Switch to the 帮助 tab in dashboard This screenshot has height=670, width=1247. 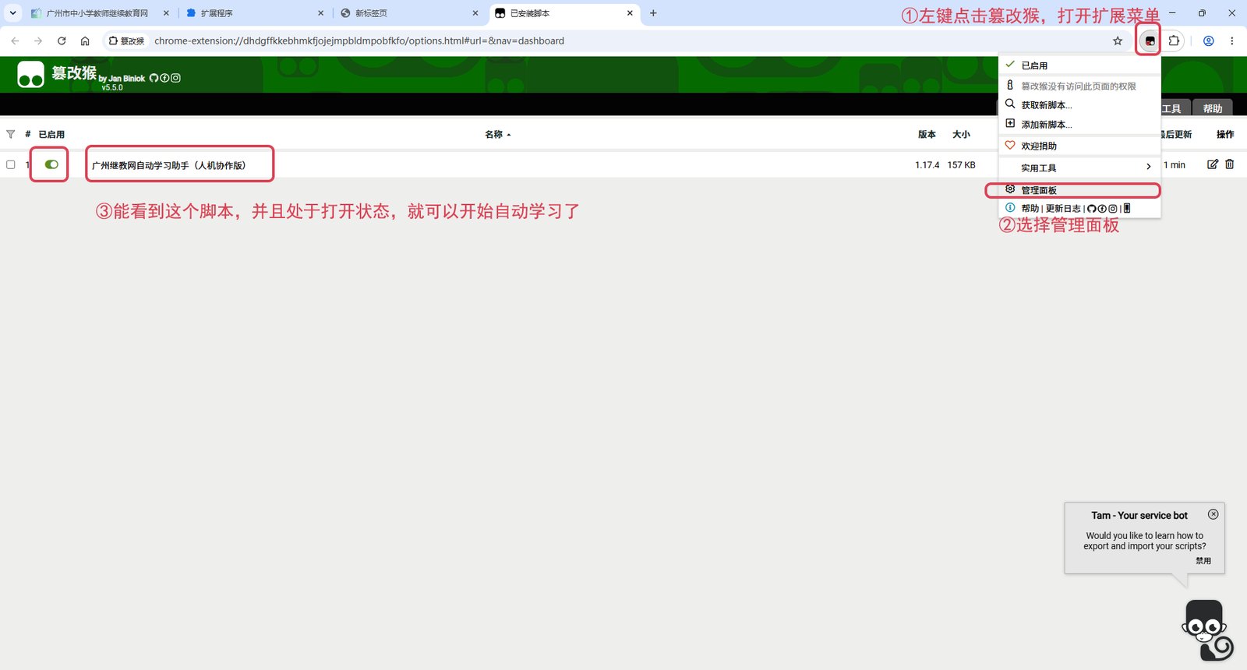[1212, 108]
